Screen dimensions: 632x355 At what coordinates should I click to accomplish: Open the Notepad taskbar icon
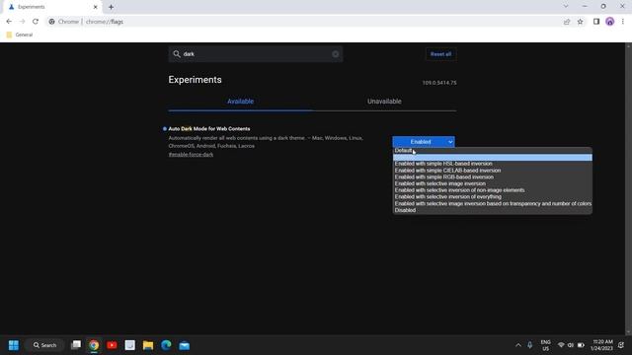tap(129, 345)
